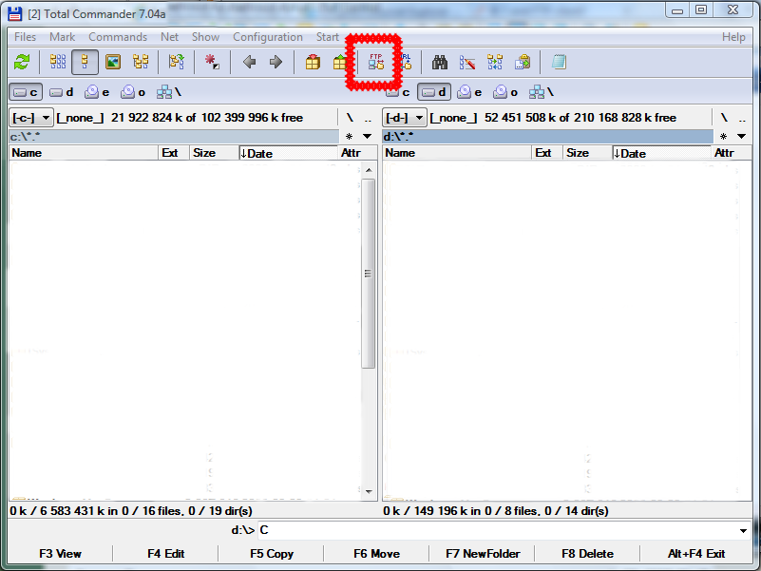Click the green Reread source refresh icon
This screenshot has width=761, height=571.
coord(22,62)
